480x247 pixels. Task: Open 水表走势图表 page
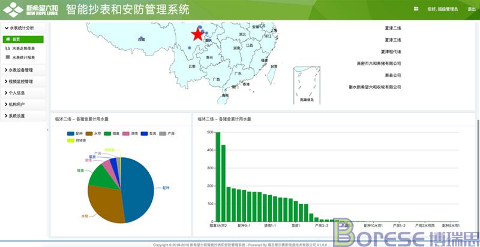click(x=23, y=48)
